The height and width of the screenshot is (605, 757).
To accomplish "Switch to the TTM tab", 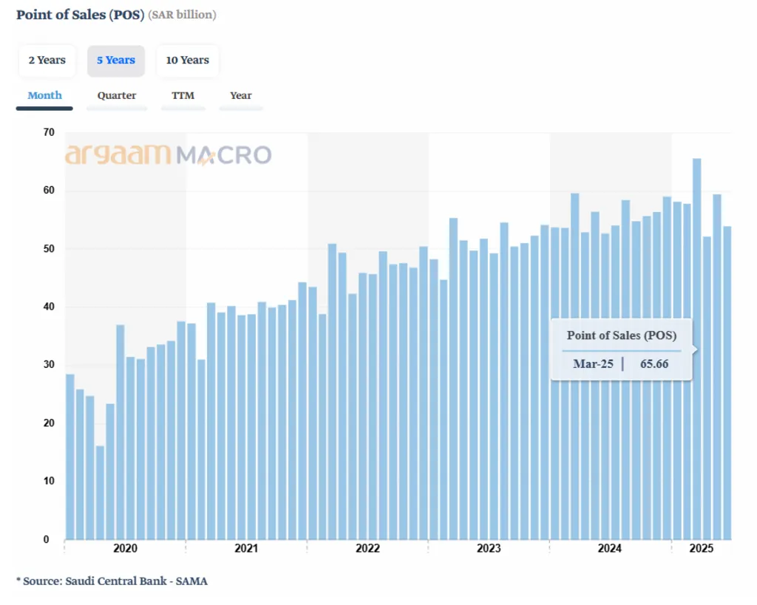I will 183,95.
